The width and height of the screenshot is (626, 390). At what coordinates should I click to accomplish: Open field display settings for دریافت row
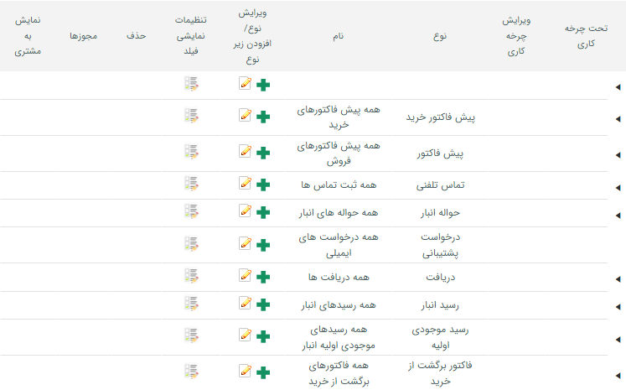tap(191, 276)
